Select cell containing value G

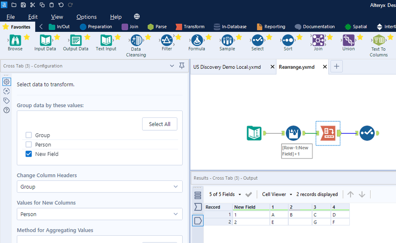coord(321,222)
